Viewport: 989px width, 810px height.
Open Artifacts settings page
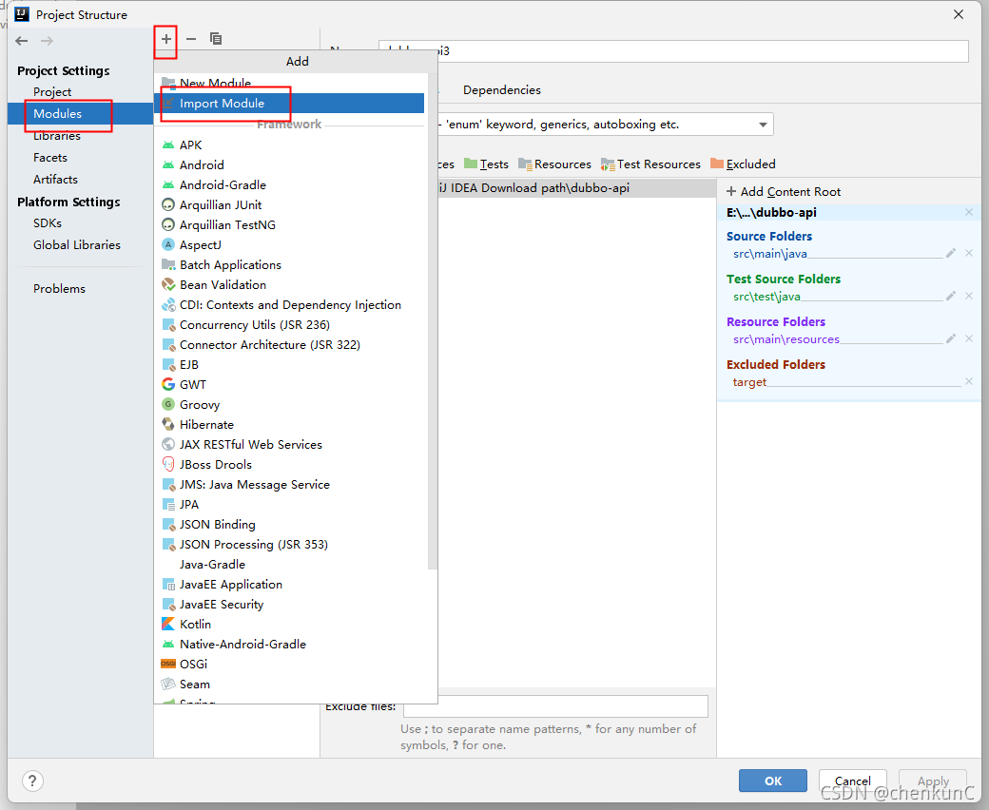point(80,180)
